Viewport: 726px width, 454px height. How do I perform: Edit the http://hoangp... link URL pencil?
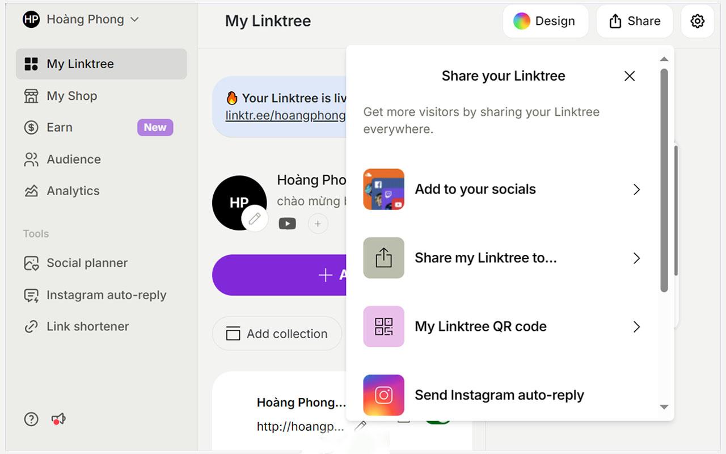coord(360,426)
